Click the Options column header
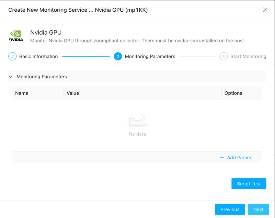This screenshot has height=218, width=275. (x=233, y=93)
